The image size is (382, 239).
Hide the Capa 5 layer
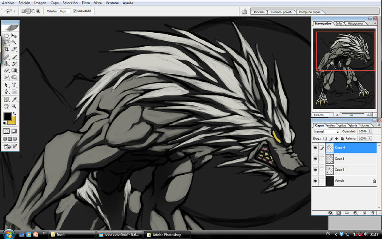point(315,170)
